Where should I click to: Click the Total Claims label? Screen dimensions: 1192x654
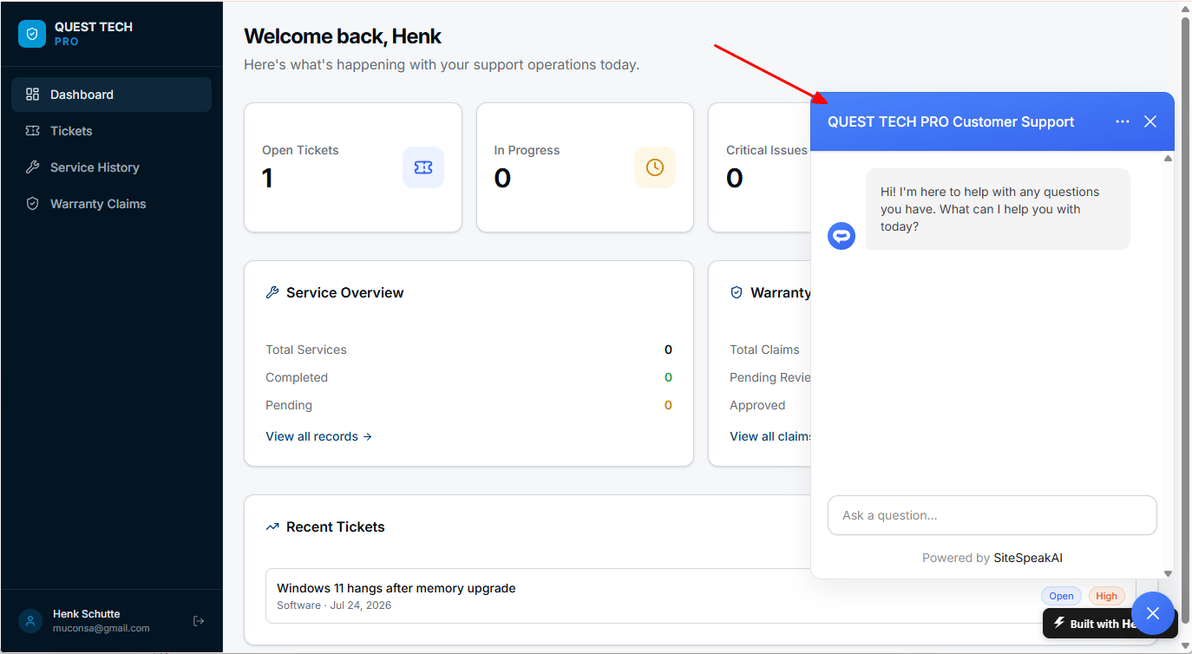764,350
